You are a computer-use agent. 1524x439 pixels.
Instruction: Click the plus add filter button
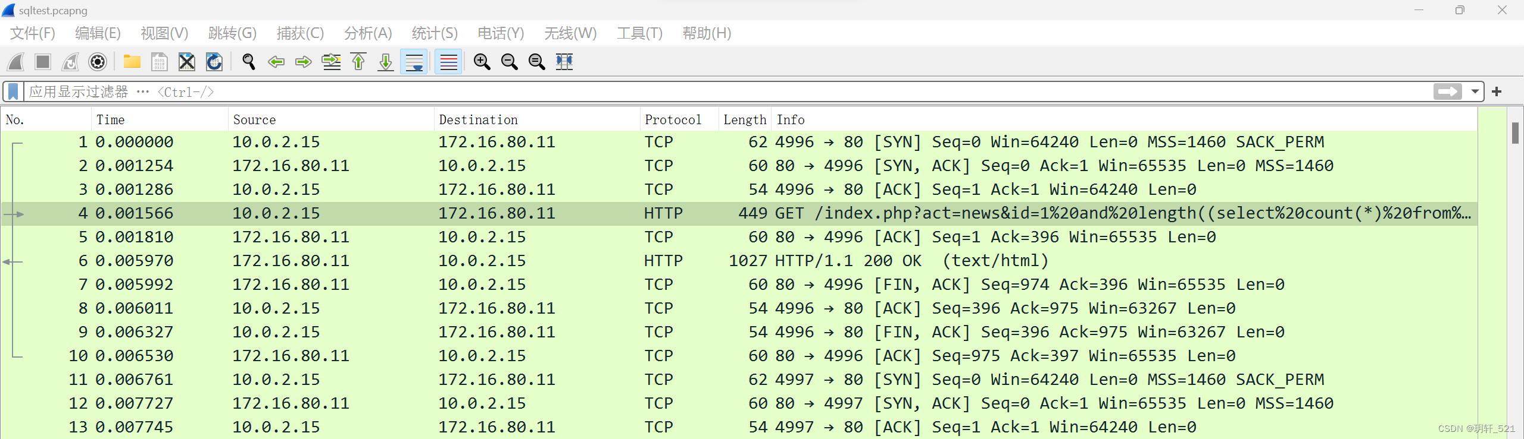tap(1497, 91)
